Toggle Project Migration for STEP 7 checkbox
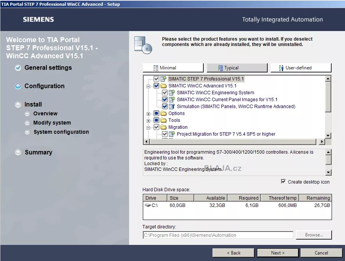The image size is (345, 261). tap(165, 134)
